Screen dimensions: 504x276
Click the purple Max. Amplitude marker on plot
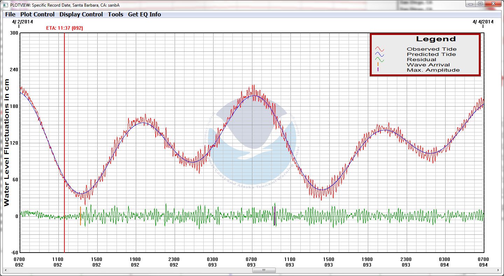click(x=275, y=216)
